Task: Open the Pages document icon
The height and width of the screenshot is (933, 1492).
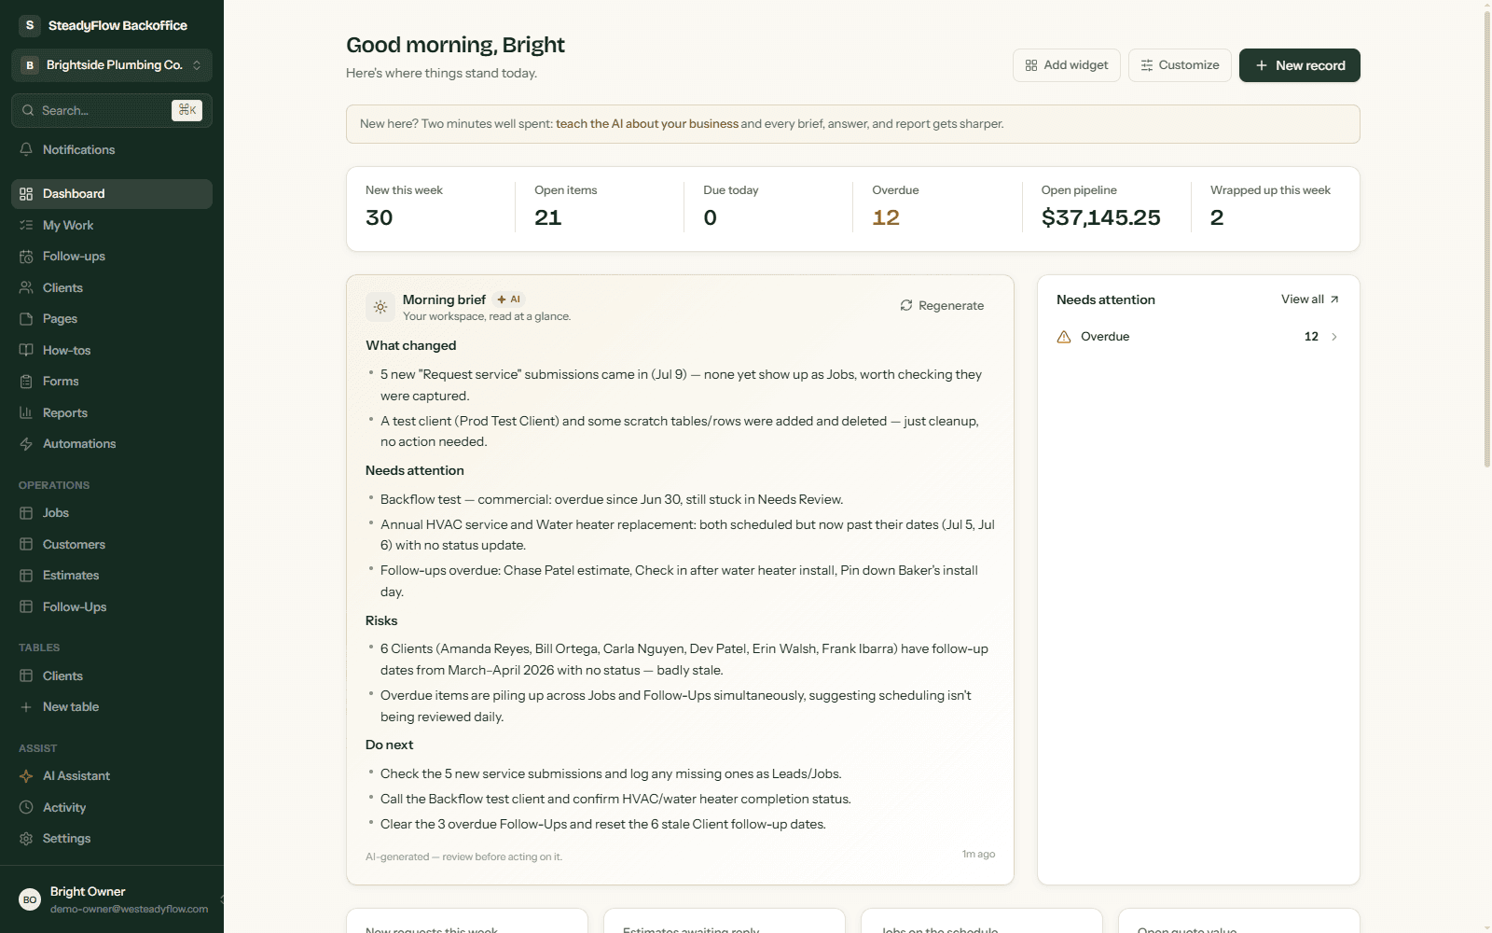Action: pyautogui.click(x=26, y=319)
